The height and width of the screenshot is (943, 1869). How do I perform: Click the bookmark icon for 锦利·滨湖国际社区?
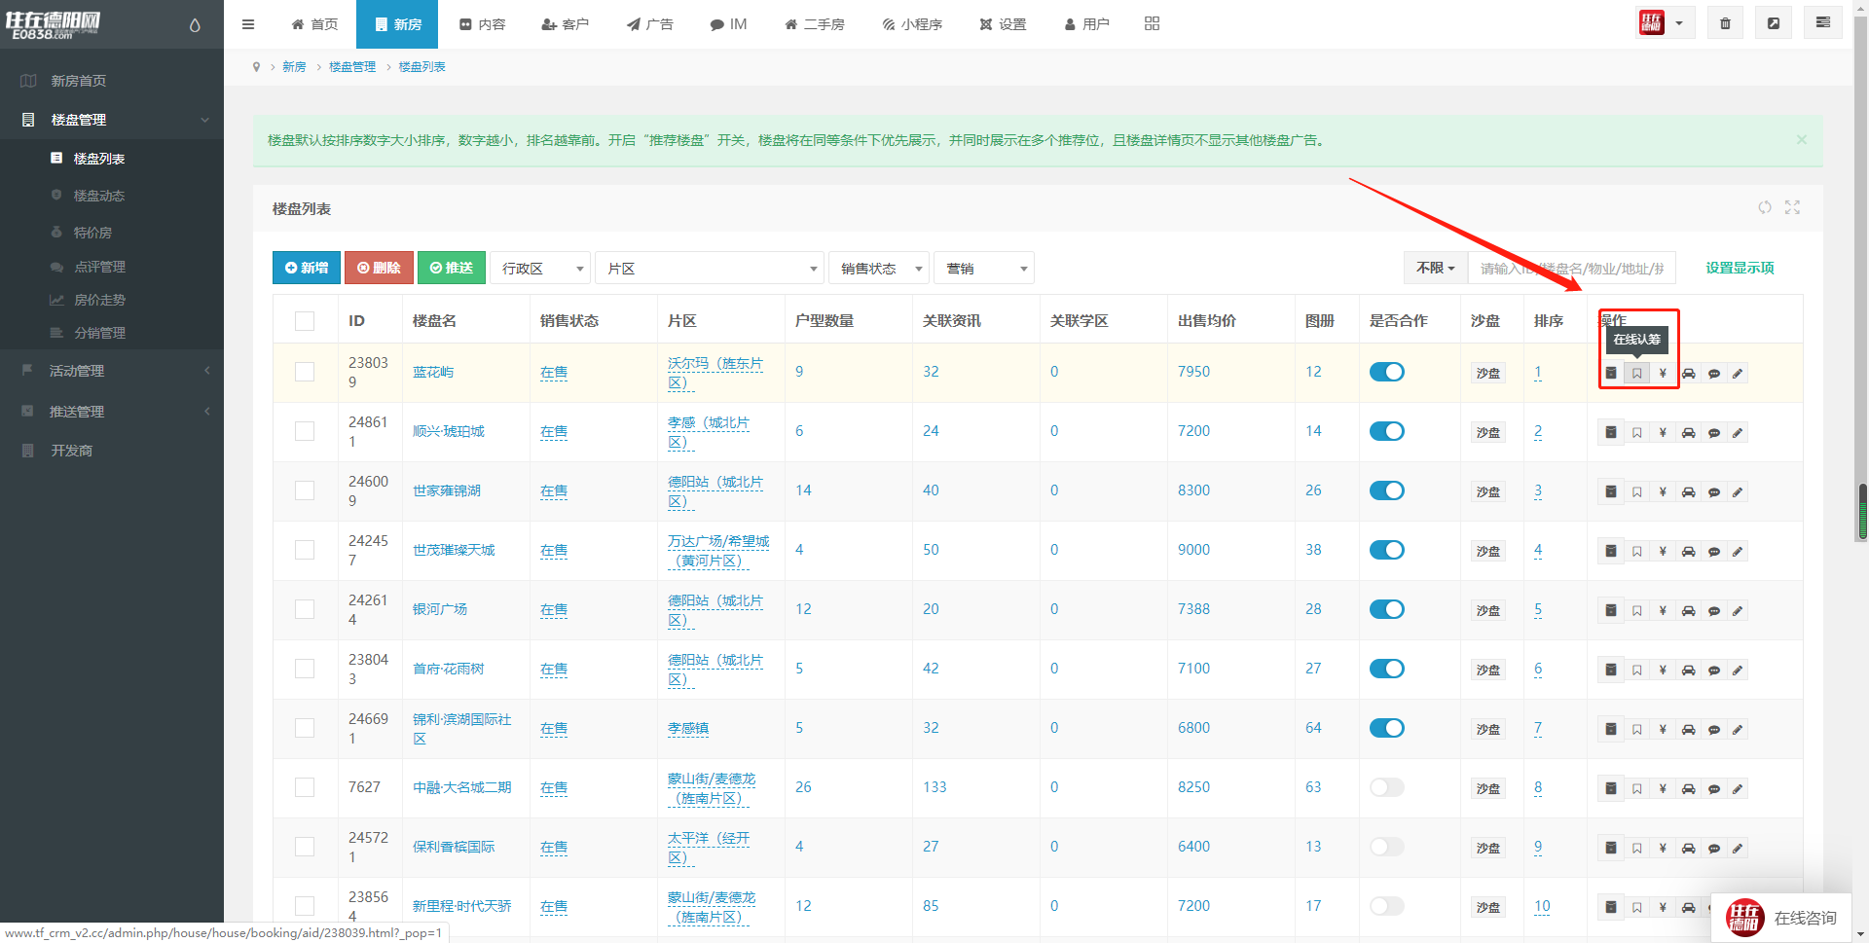tap(1637, 730)
